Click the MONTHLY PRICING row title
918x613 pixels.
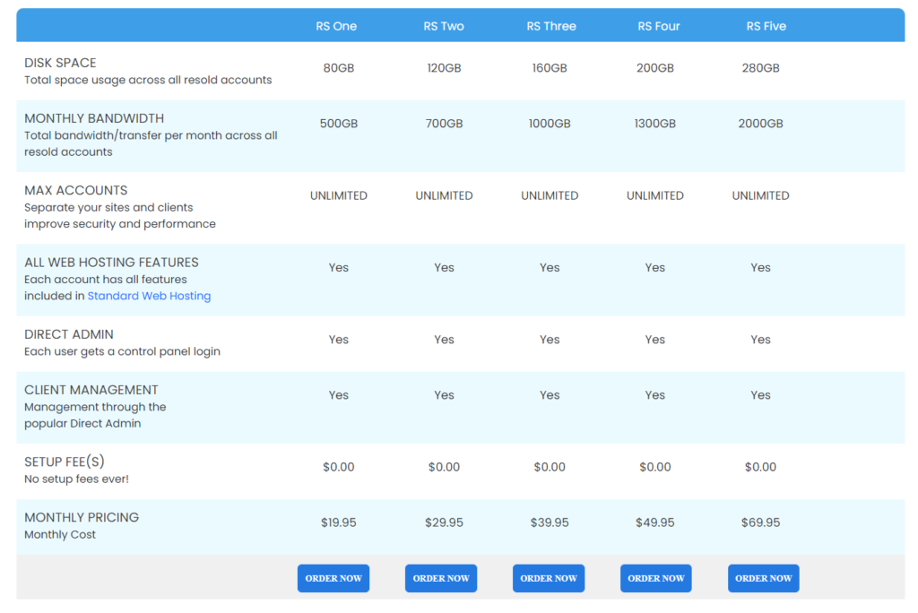[82, 518]
